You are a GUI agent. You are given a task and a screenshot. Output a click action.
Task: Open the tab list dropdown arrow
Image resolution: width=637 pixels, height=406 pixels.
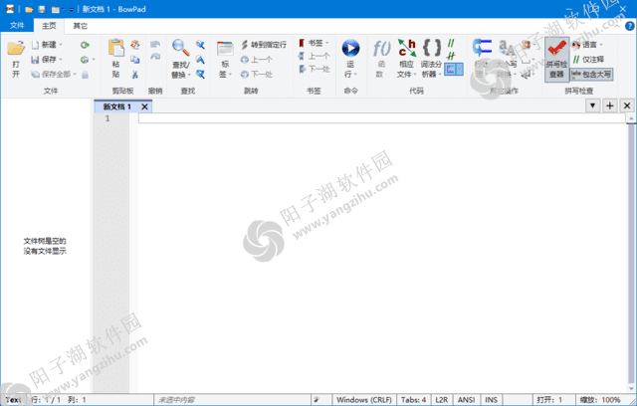click(x=591, y=105)
